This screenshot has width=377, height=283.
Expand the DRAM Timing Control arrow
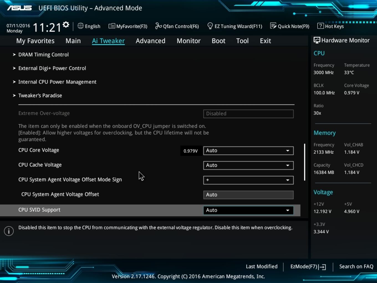click(x=14, y=55)
